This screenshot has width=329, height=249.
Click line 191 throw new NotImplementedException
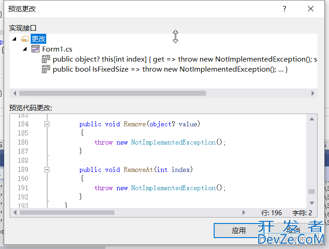(160, 188)
